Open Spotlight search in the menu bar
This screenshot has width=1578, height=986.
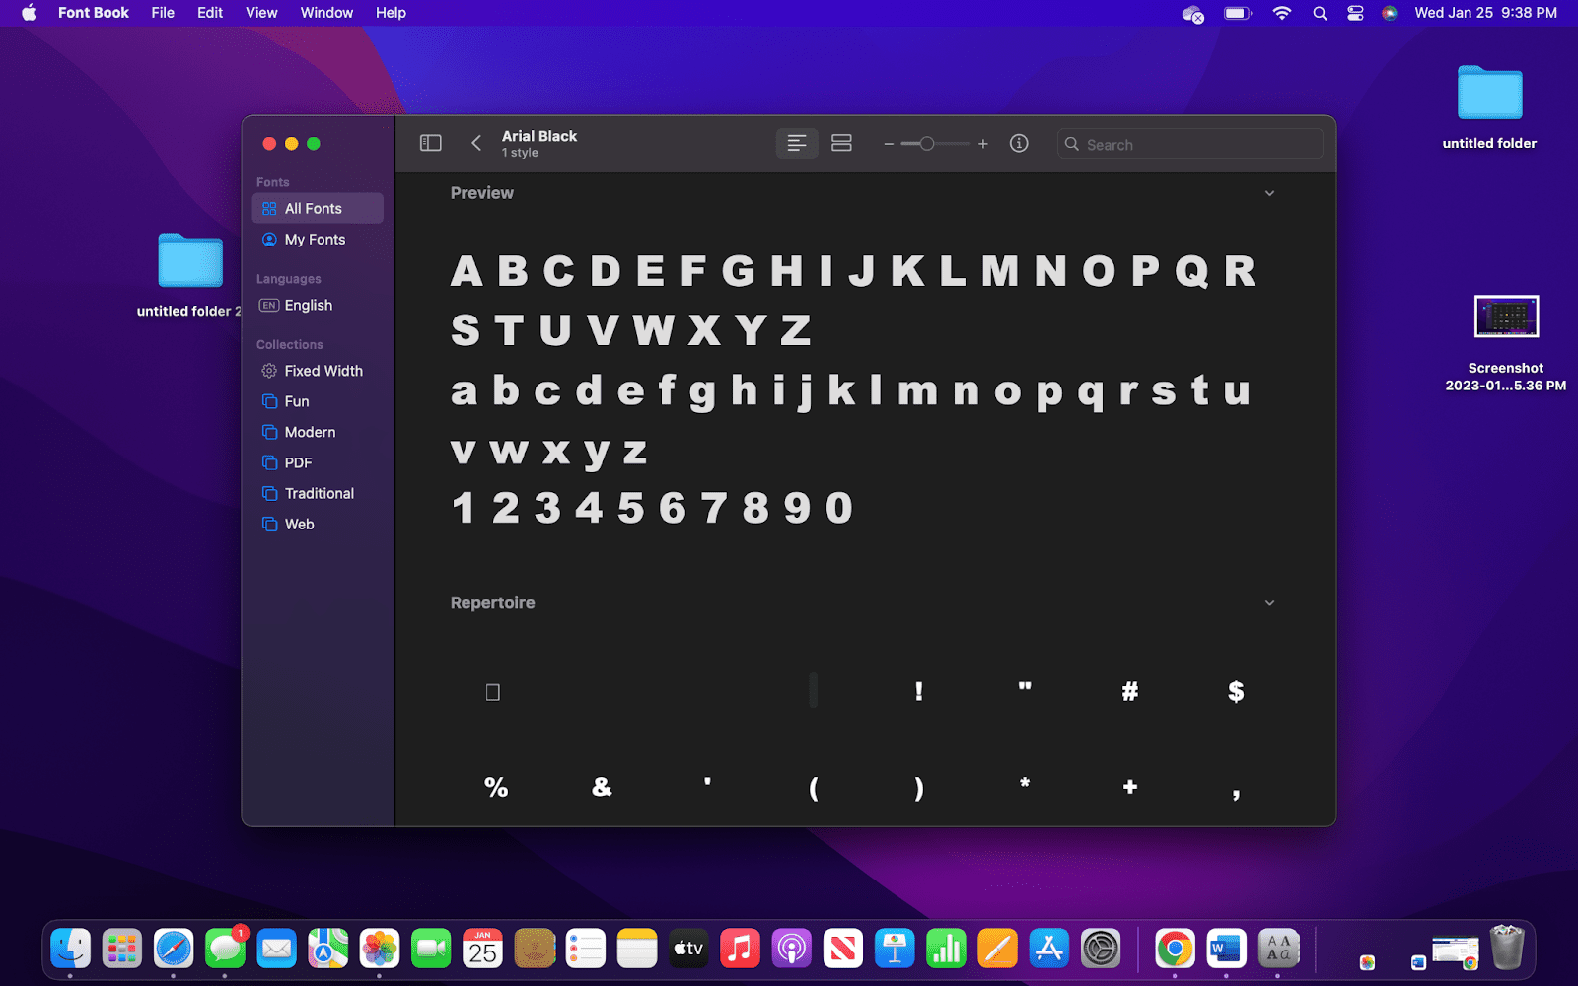coord(1320,13)
